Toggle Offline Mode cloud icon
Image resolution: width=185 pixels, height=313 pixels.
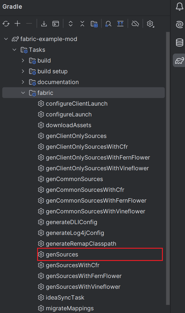pos(135,24)
